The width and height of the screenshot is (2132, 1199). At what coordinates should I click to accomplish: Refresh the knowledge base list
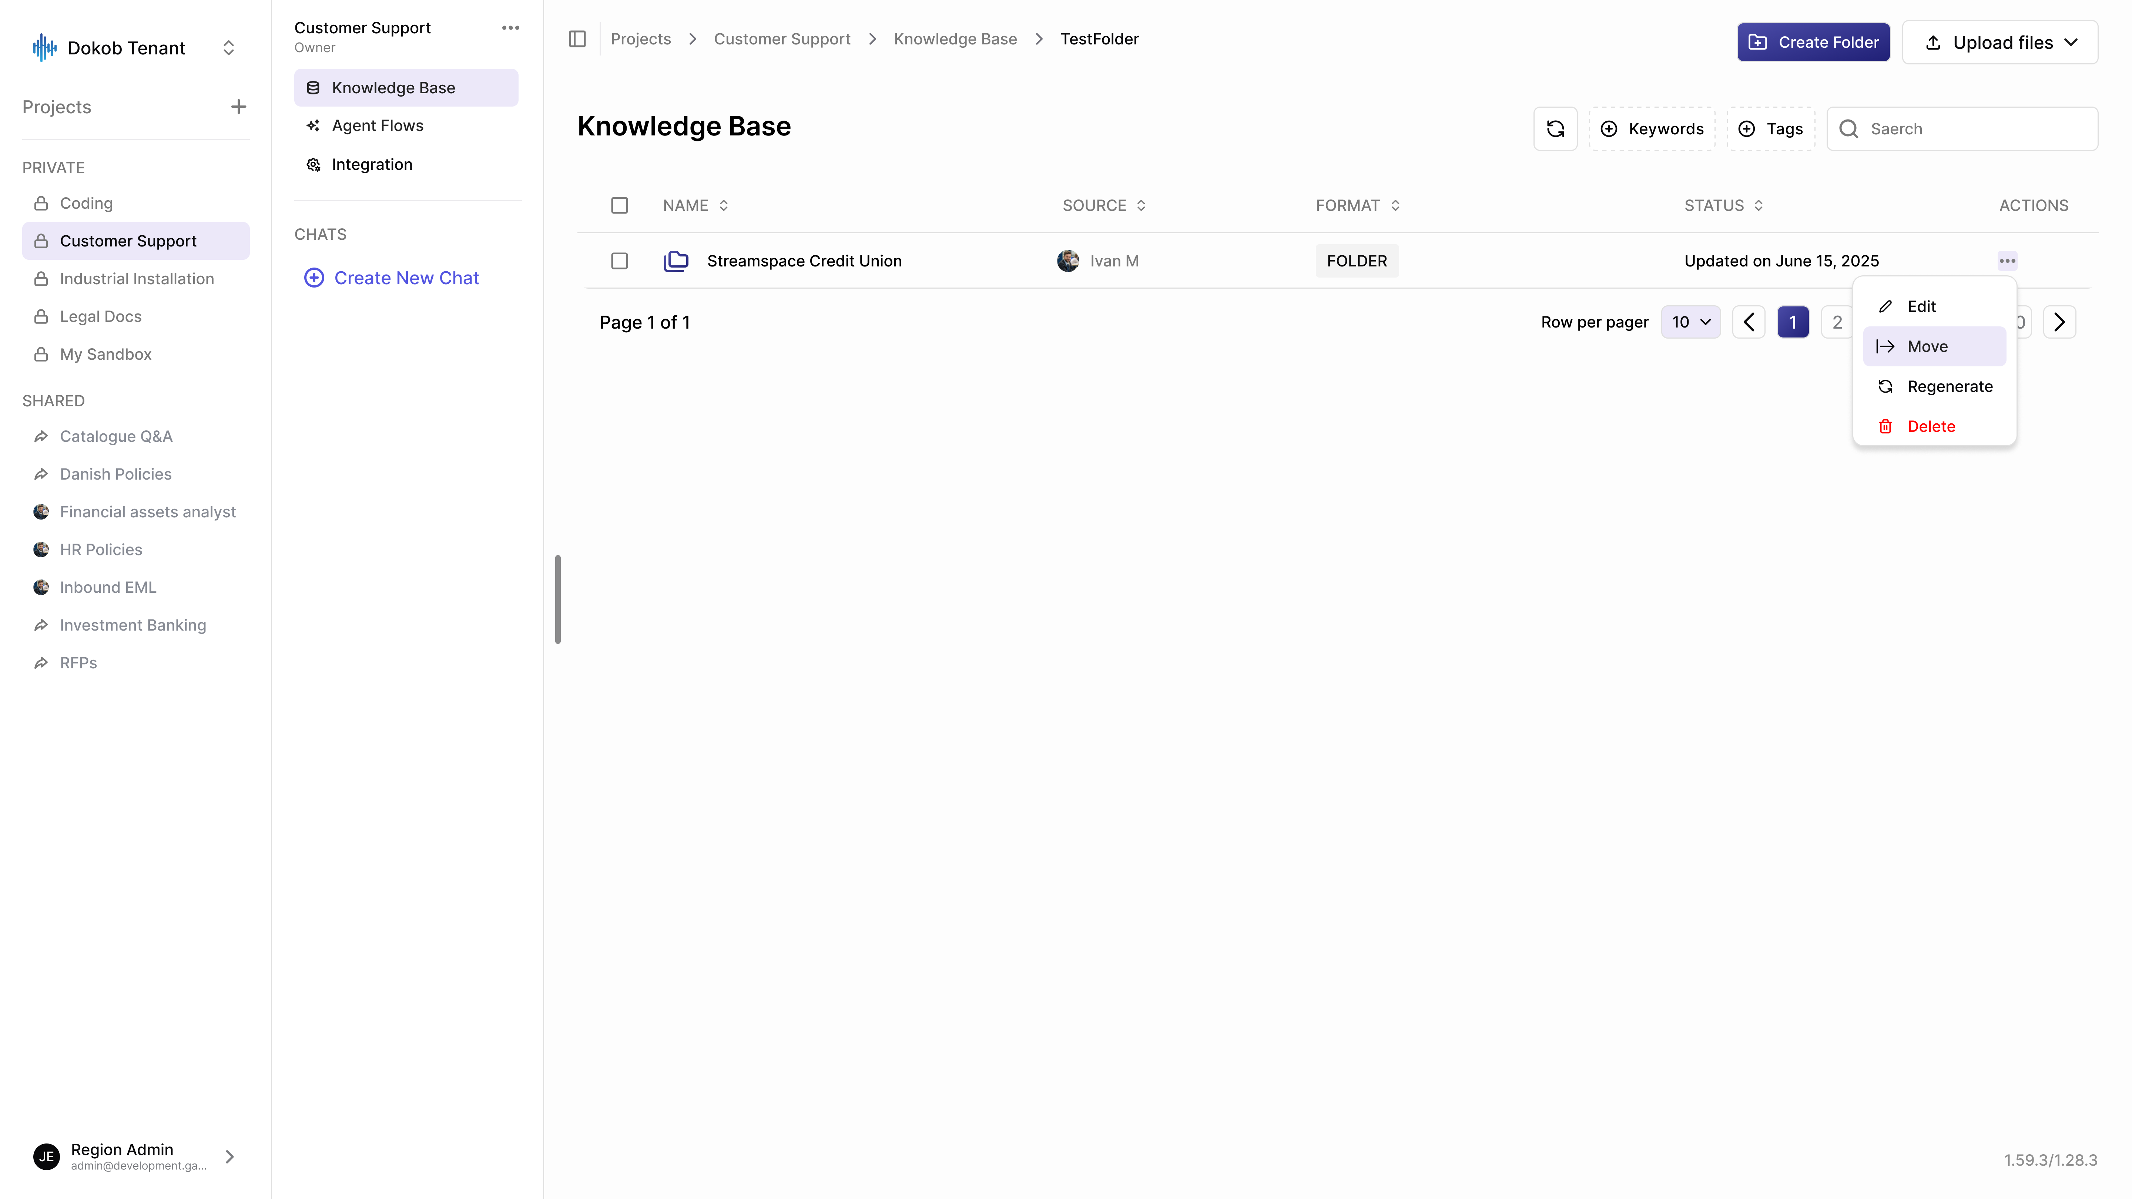(x=1555, y=129)
